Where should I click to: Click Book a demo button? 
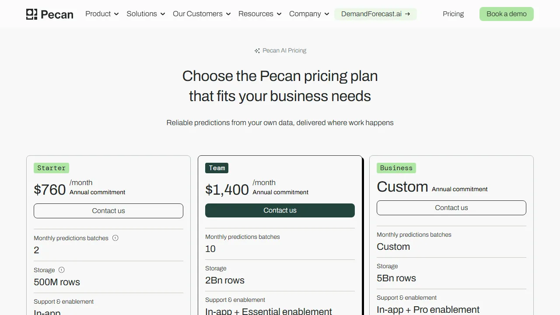click(507, 14)
